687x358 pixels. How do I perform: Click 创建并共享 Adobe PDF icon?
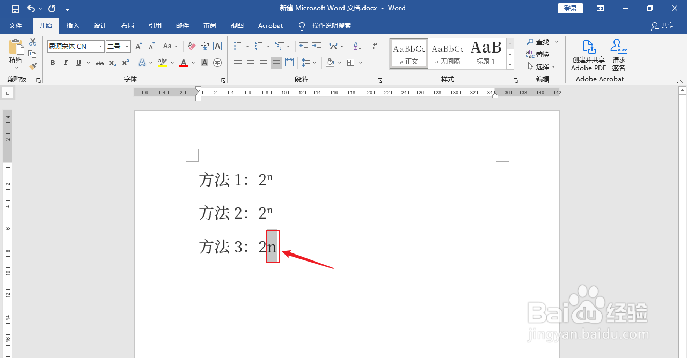tap(589, 55)
